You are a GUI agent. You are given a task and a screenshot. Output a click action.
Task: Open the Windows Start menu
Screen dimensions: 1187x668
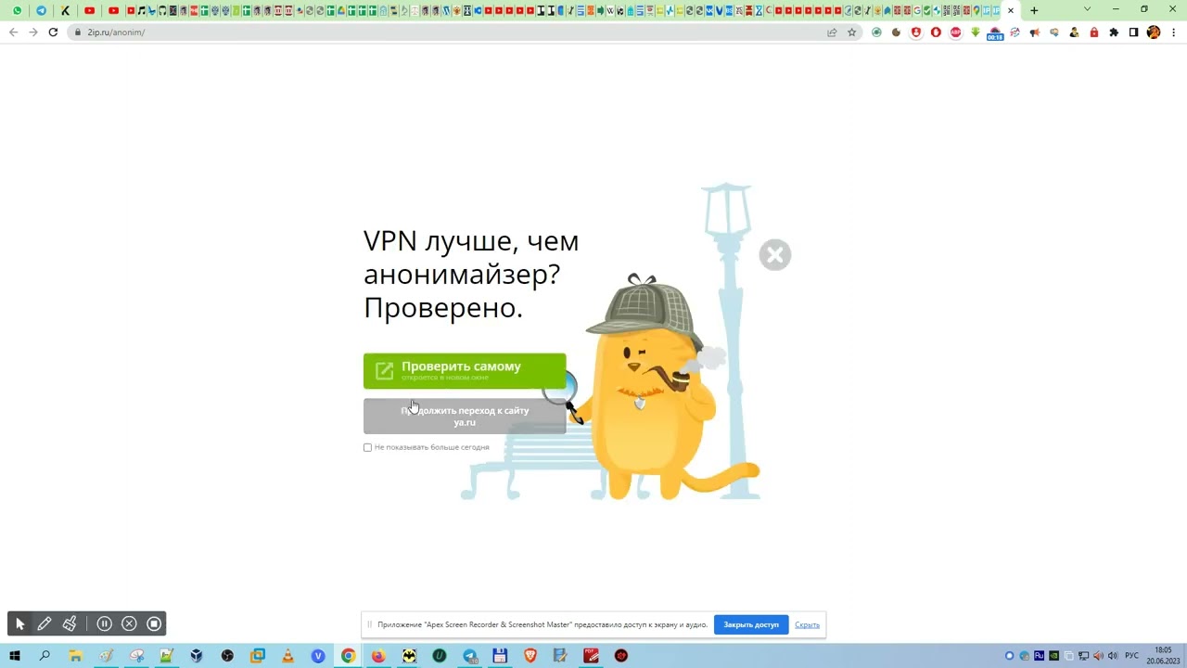[x=15, y=656]
